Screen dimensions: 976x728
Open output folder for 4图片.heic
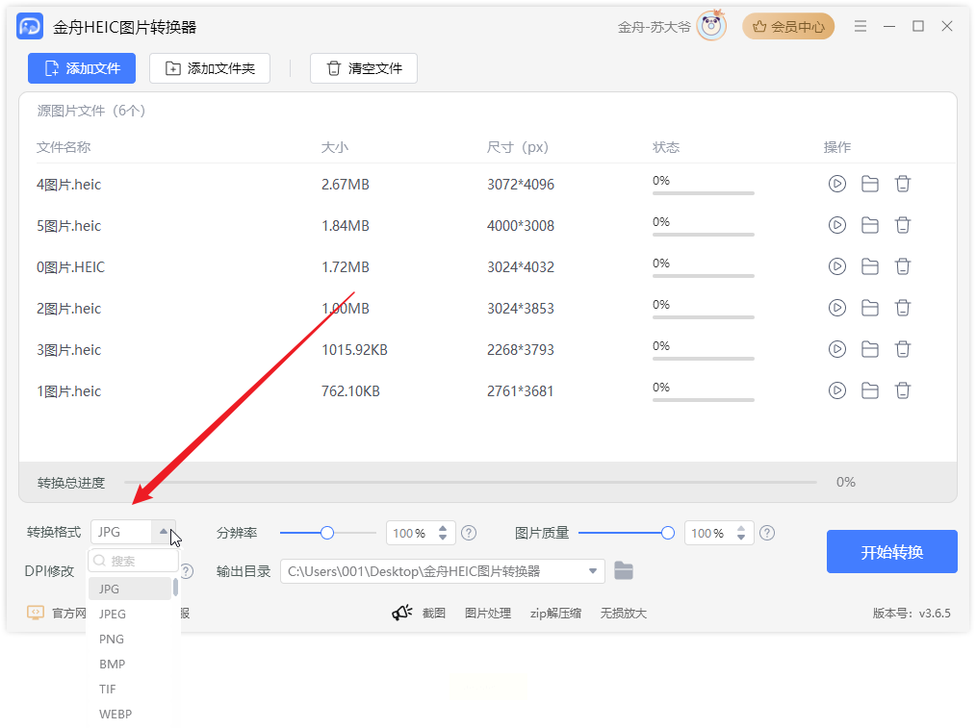pyautogui.click(x=869, y=184)
